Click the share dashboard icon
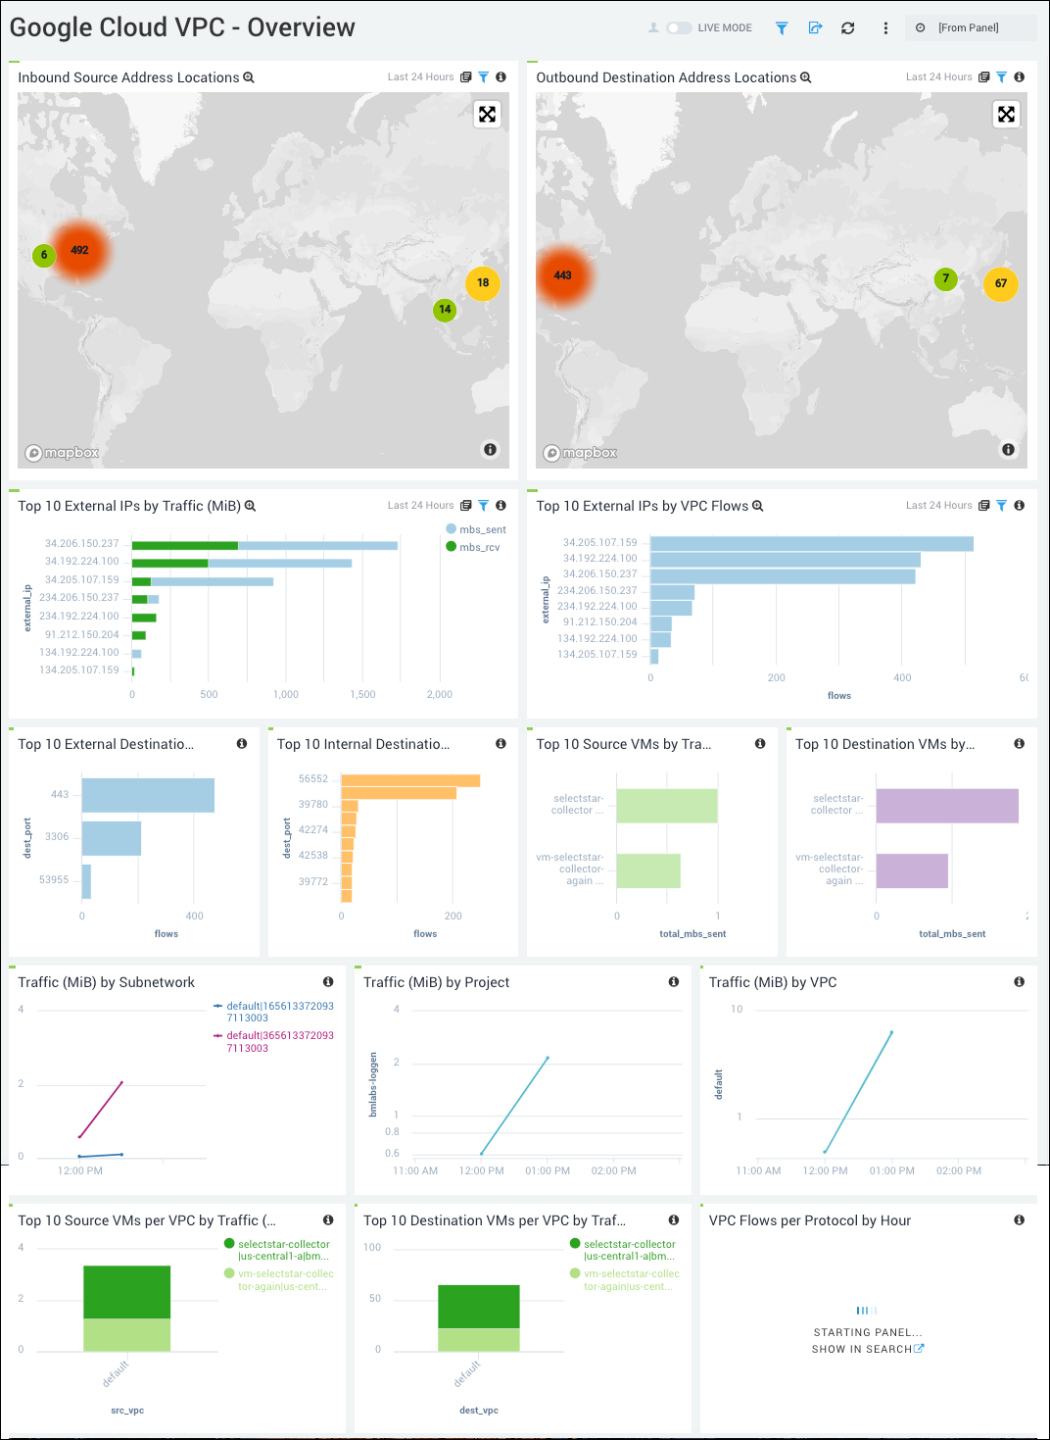The height and width of the screenshot is (1440, 1050). pyautogui.click(x=815, y=27)
